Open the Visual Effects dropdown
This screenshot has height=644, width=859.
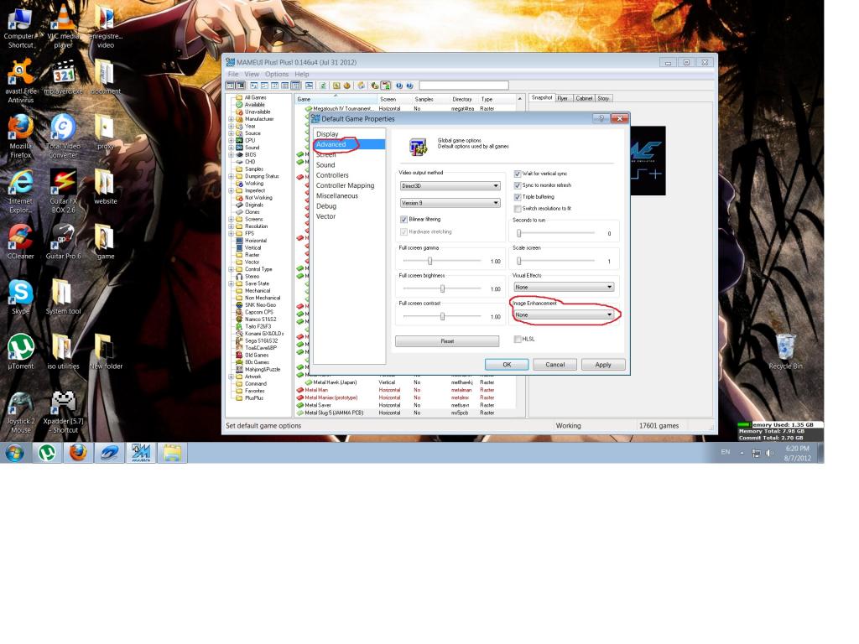point(563,287)
